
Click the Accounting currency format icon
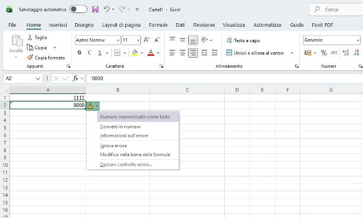[x=308, y=53]
